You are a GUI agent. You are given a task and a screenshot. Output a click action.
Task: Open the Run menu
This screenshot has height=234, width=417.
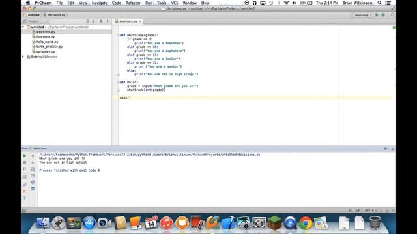click(149, 3)
